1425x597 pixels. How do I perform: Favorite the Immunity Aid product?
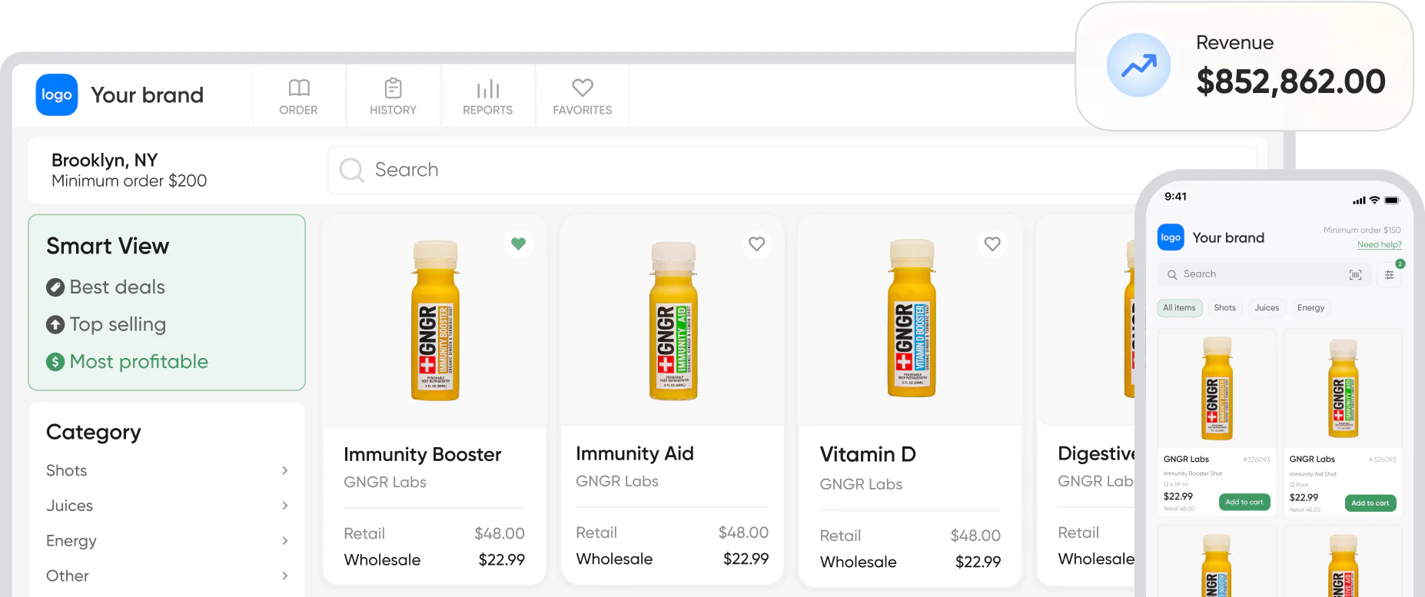756,244
